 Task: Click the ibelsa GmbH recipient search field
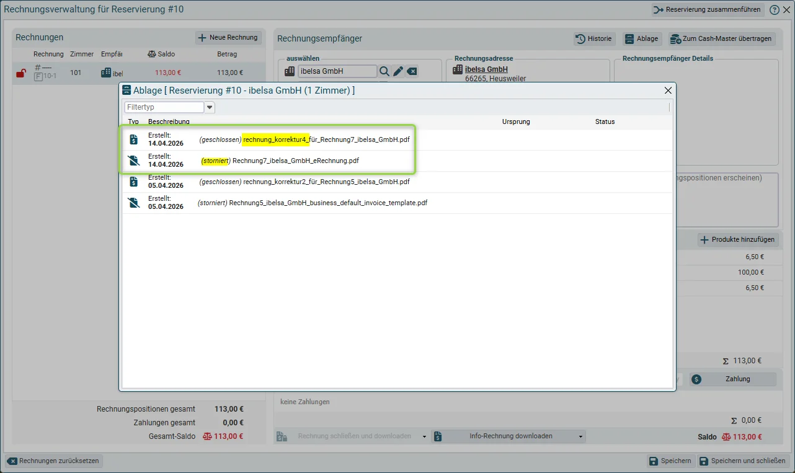(x=337, y=71)
